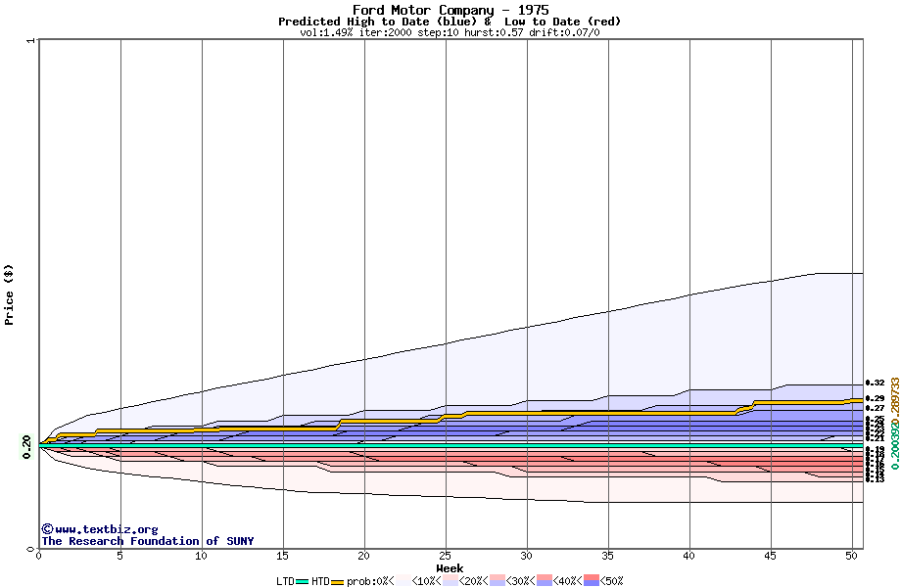Click the '<40%<' legend label
Viewport: 901px width, 587px height.
[x=568, y=581]
